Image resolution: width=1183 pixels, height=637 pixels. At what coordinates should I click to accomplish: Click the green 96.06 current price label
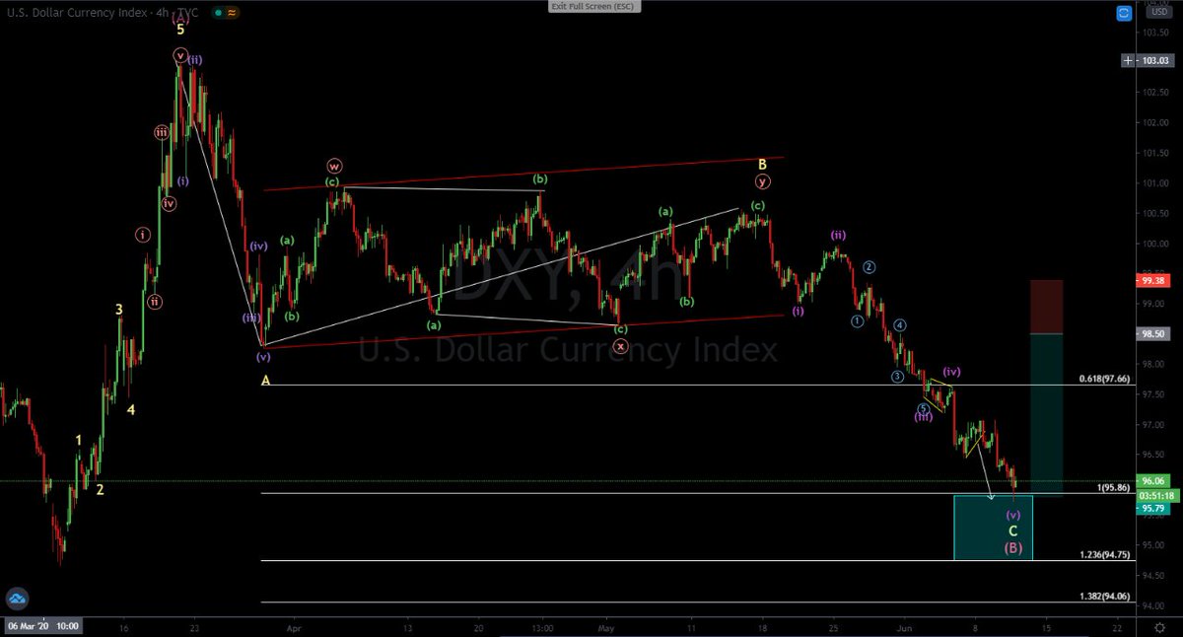tap(1154, 483)
